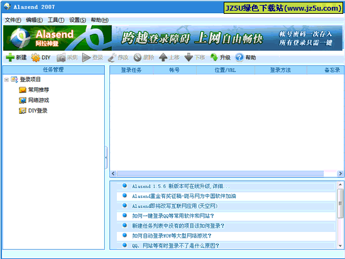Viewport: 345px width, 259px height.
Task: Click the Alasend title bar app icon
Action: (8, 6)
